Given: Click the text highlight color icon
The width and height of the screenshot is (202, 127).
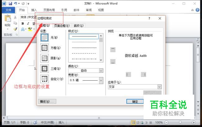Looking at the screenshot, I should pos(30,29).
